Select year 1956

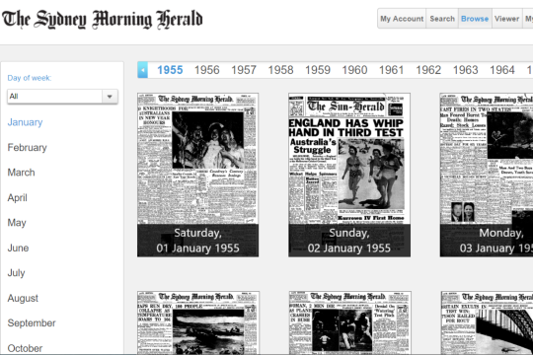206,70
